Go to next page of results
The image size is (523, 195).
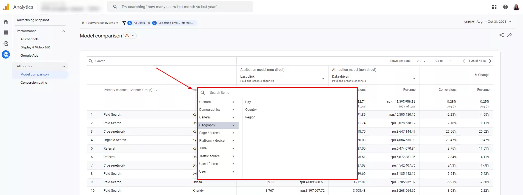(490, 61)
